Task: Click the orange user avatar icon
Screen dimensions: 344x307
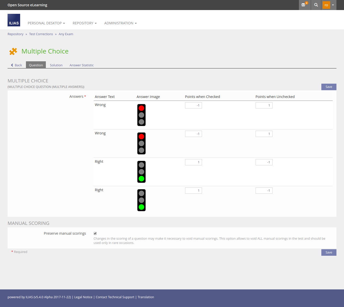Action: pyautogui.click(x=326, y=5)
